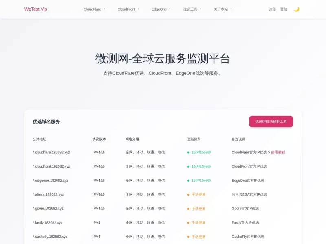This screenshot has height=244, width=326.
Task: Open the 关于本站 nav item
Action: coord(220,9)
